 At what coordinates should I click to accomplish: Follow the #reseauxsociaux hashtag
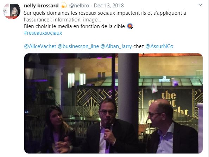coord(43,33)
